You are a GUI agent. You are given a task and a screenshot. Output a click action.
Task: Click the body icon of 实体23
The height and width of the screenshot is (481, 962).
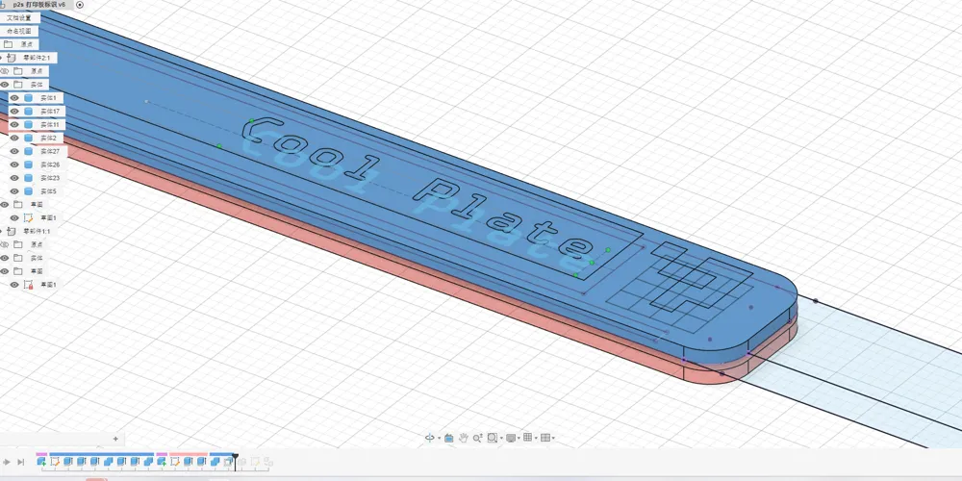28,178
